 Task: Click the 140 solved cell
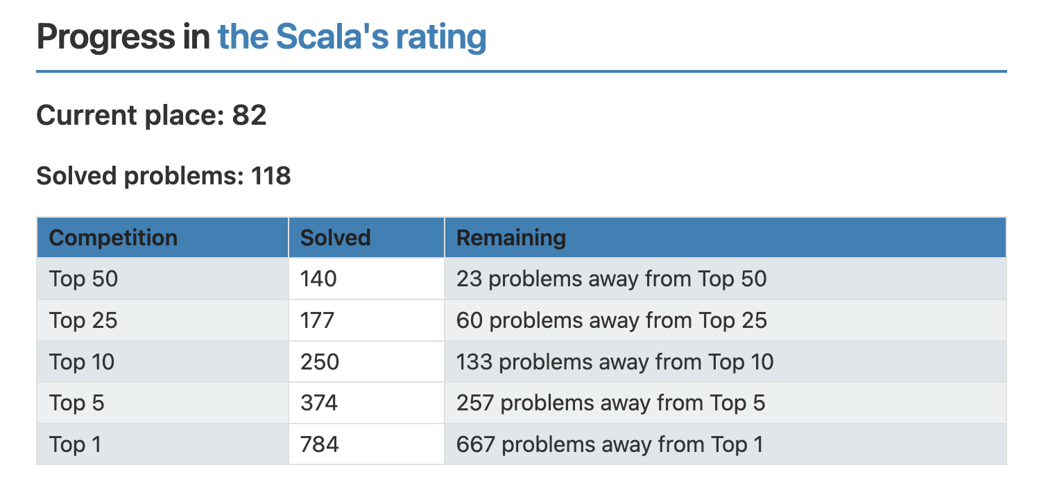[x=318, y=279]
